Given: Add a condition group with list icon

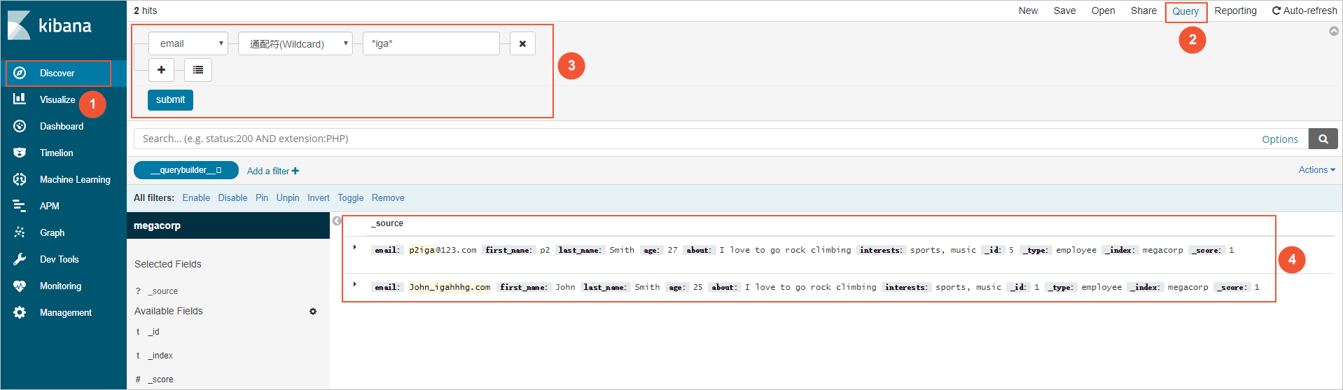Looking at the screenshot, I should [198, 70].
